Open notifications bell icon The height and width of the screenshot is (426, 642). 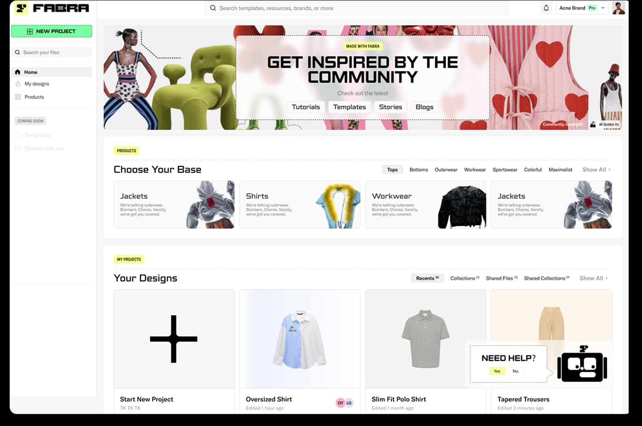pos(546,8)
